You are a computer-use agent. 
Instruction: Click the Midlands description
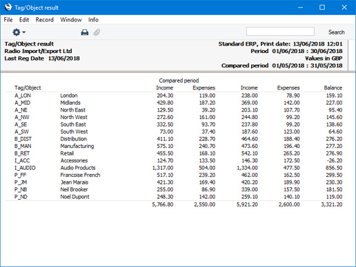click(70, 103)
